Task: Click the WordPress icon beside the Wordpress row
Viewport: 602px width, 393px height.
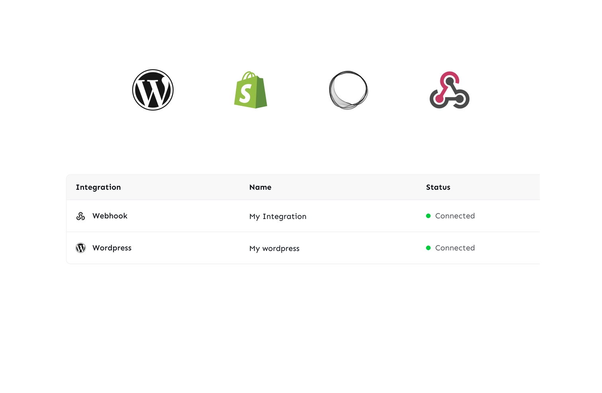Action: (80, 248)
